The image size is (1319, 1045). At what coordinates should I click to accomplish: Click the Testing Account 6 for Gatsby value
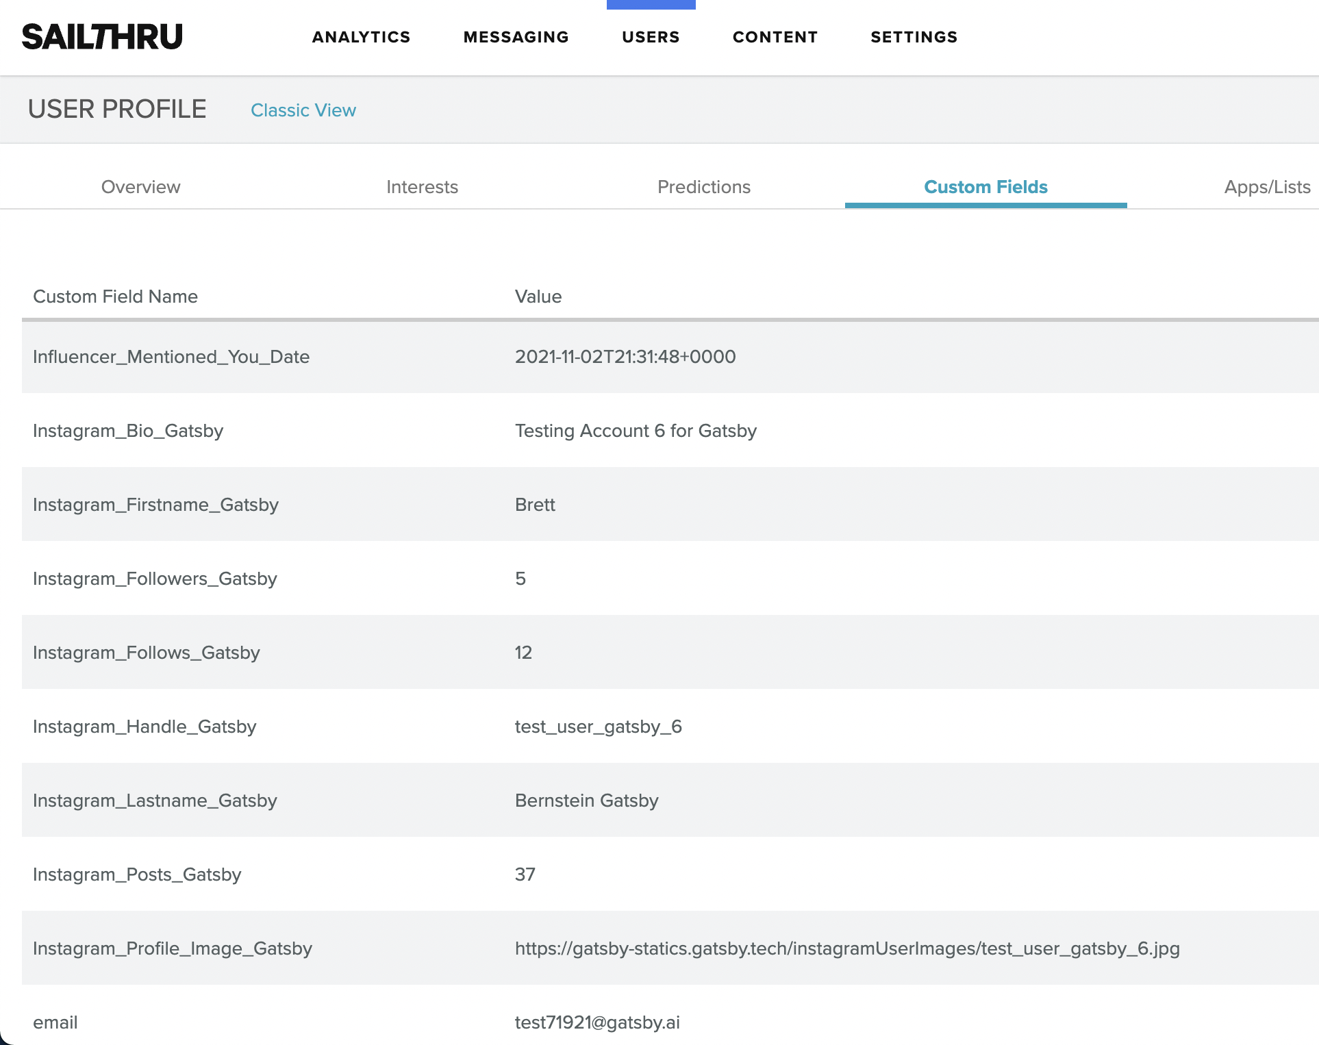636,431
